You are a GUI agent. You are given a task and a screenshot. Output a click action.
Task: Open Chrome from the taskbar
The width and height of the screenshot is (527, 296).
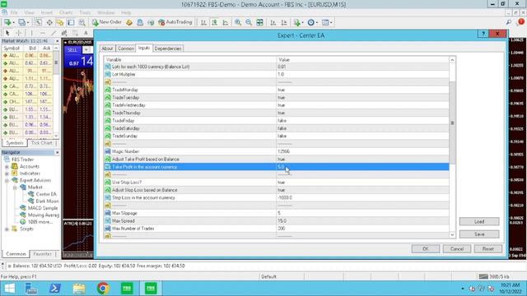[x=103, y=289]
